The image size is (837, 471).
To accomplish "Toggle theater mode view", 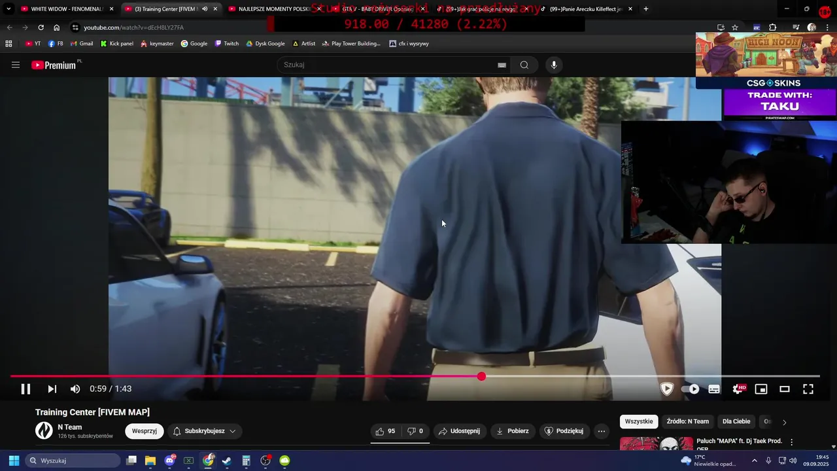I will 785,389.
